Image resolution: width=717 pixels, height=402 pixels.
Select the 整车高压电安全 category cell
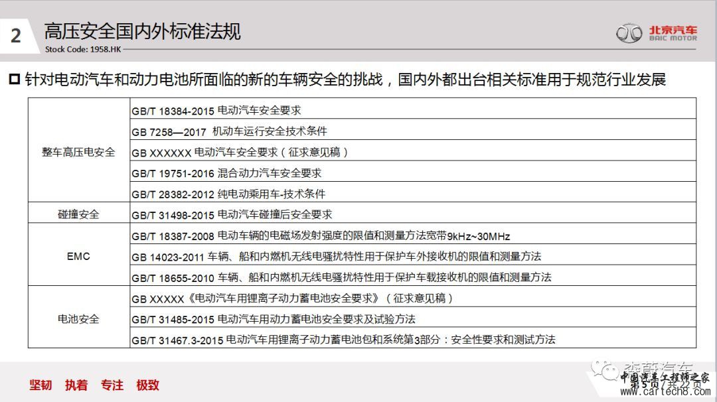[78, 152]
